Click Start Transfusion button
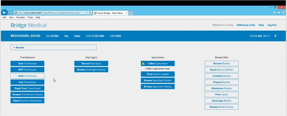The image size is (287, 116). pyautogui.click(x=27, y=64)
